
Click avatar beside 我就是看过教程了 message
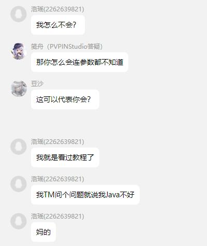click(x=19, y=147)
